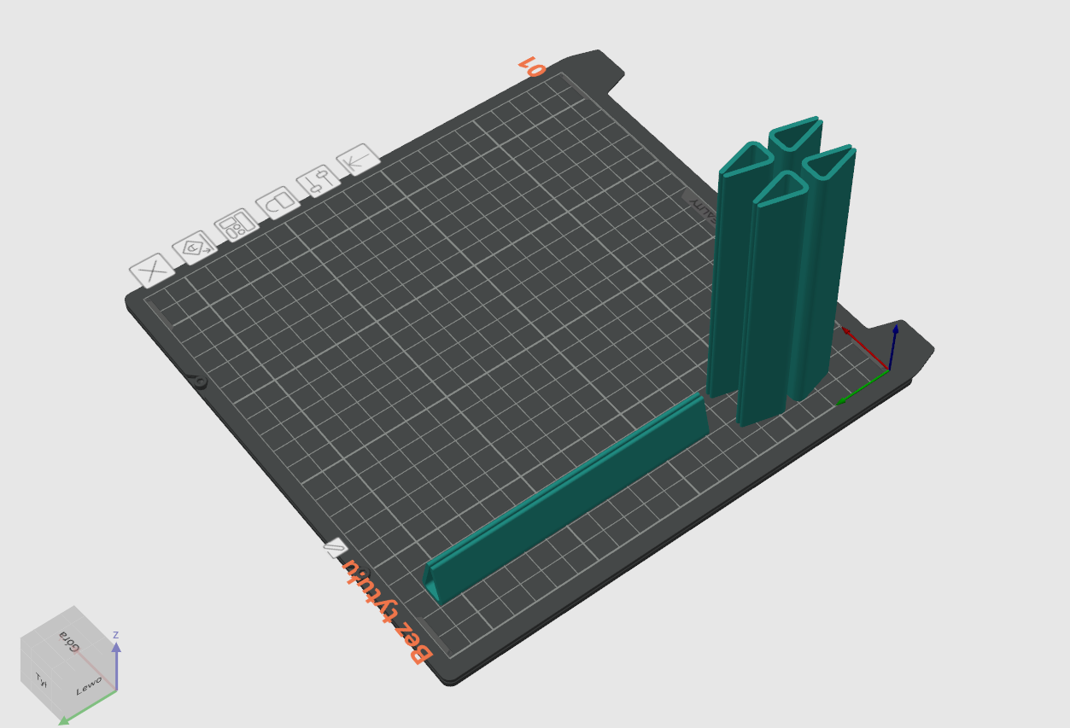Click the remove plate X icon

click(151, 271)
